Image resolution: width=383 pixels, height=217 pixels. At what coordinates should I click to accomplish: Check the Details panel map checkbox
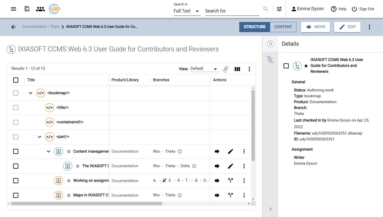(286, 66)
